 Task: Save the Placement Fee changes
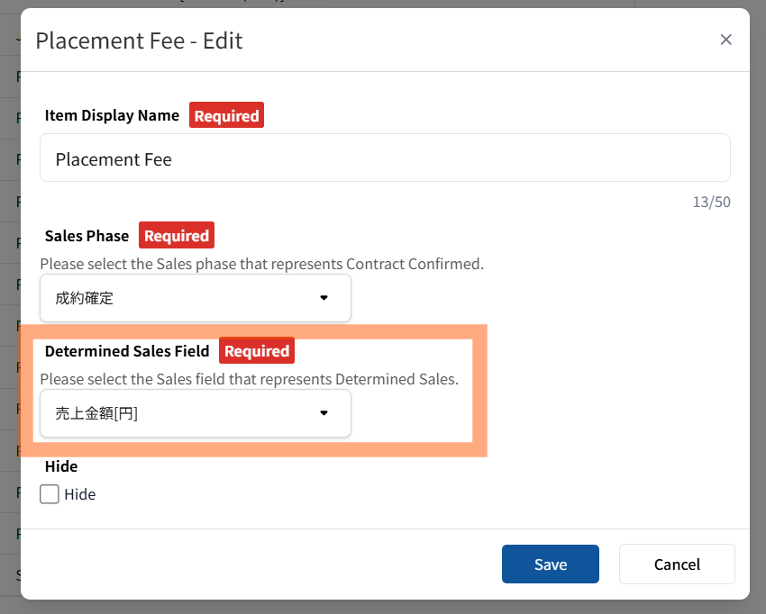pyautogui.click(x=550, y=564)
